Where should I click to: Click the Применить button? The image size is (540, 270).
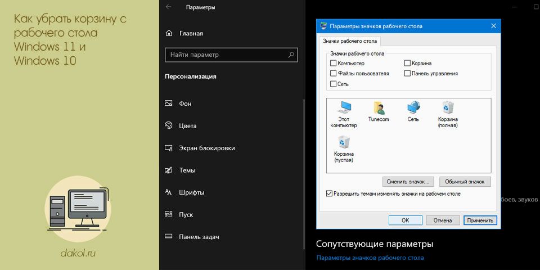click(x=480, y=220)
